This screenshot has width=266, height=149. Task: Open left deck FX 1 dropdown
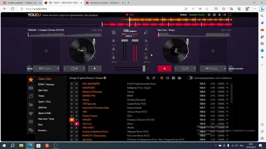pos(46,69)
